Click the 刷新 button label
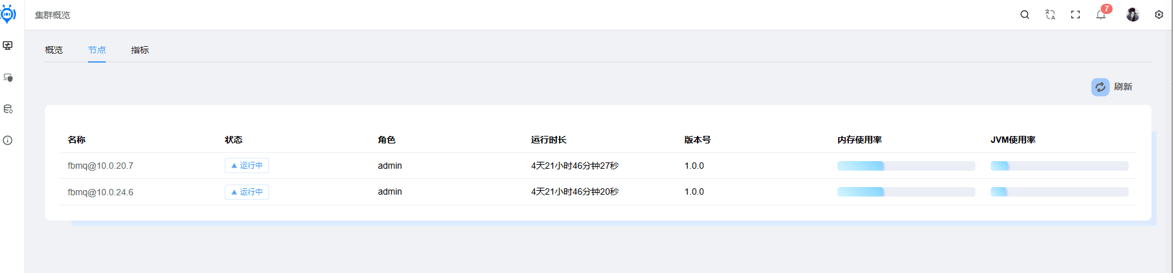The width and height of the screenshot is (1173, 273). (x=1123, y=87)
